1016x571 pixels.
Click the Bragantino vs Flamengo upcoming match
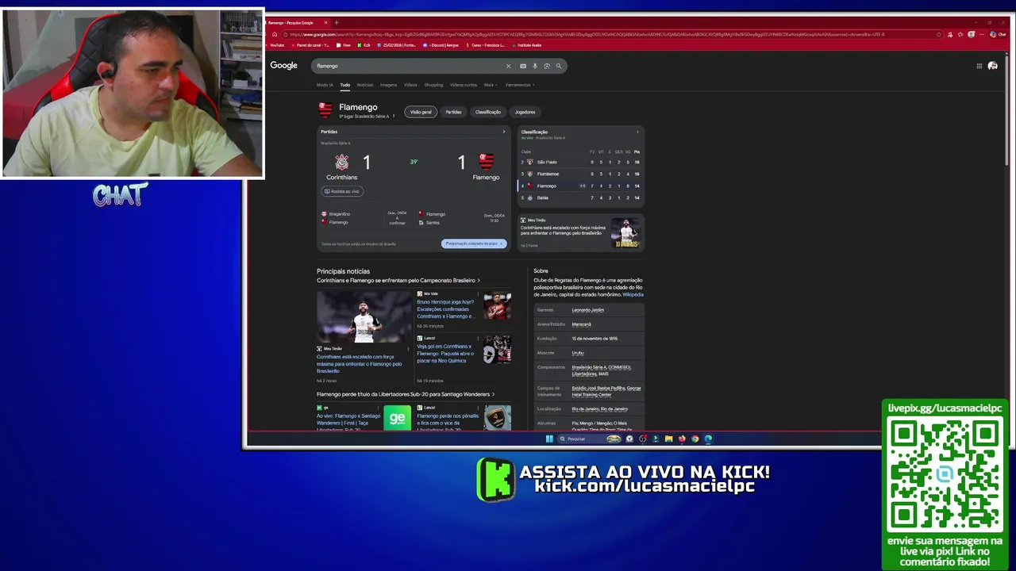click(365, 218)
